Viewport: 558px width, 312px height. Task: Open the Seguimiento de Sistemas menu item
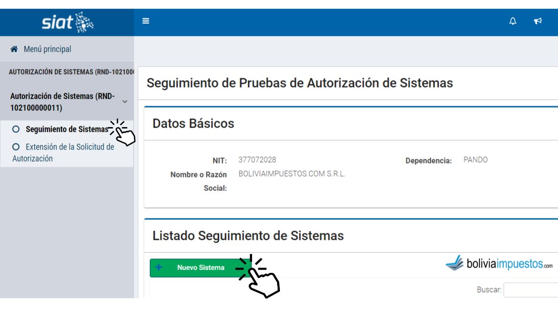(66, 129)
